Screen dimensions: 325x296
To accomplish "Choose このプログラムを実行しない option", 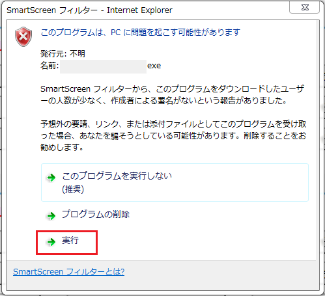I will coord(175,182).
